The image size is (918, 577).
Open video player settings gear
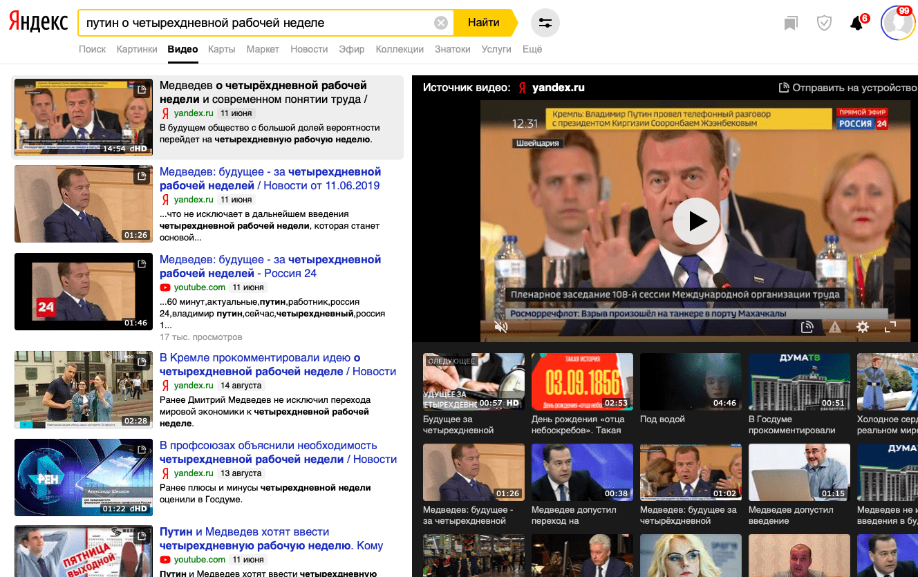[863, 327]
